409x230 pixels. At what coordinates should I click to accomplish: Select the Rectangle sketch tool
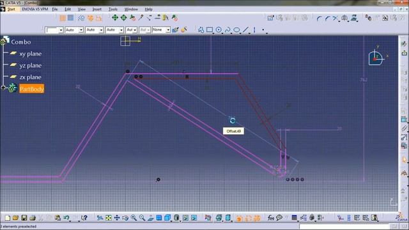(210, 30)
